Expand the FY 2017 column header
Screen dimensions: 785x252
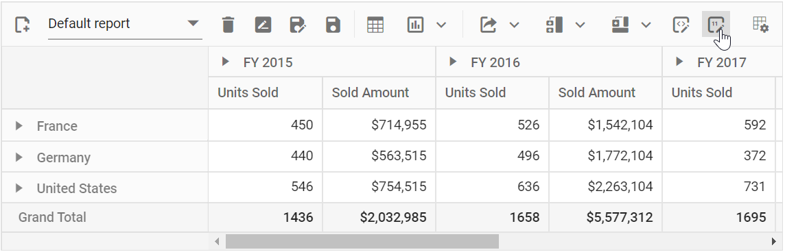[x=679, y=62]
